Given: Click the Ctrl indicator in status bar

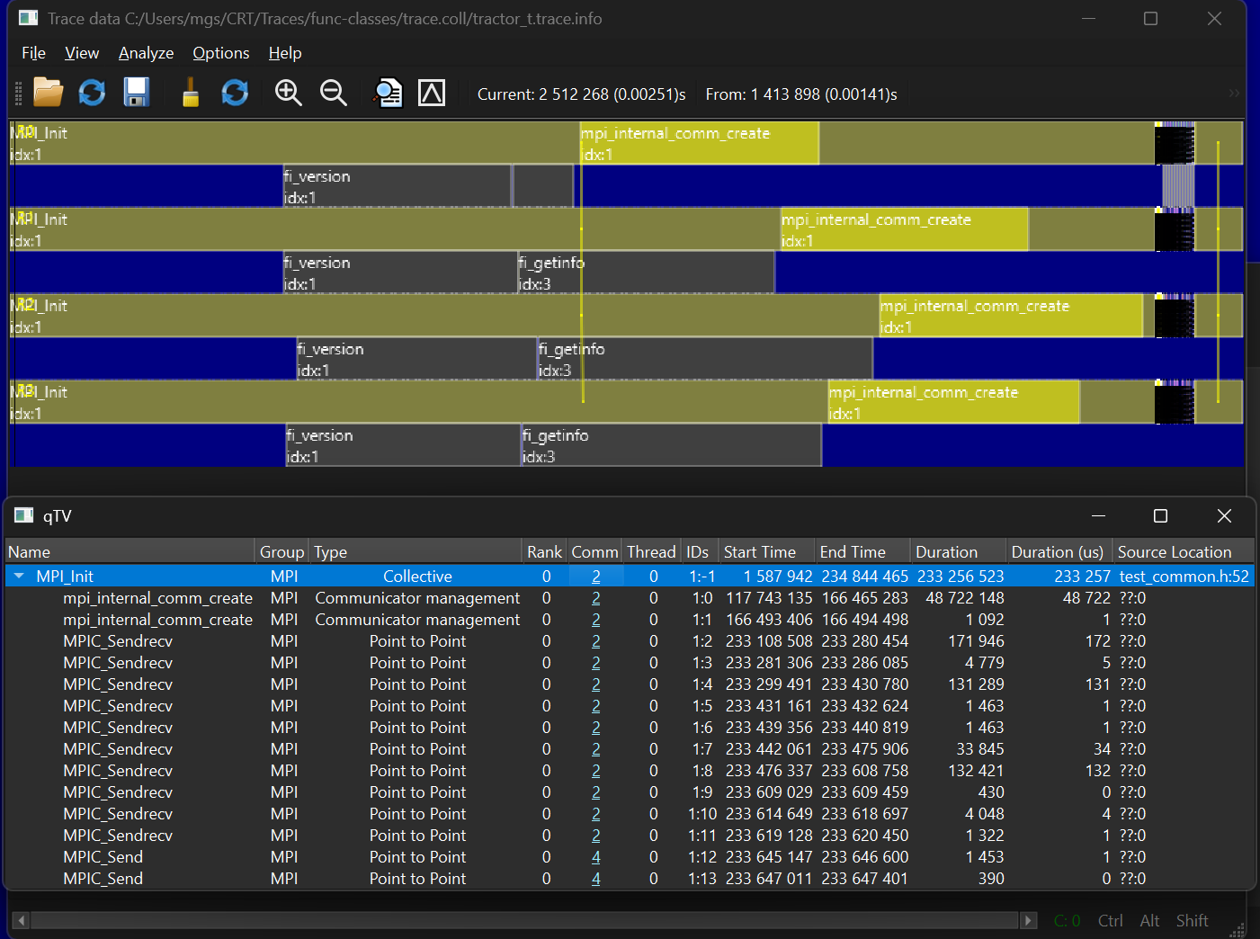Looking at the screenshot, I should click(x=1110, y=920).
